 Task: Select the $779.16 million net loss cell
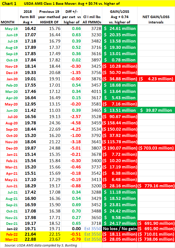(156, 186)
